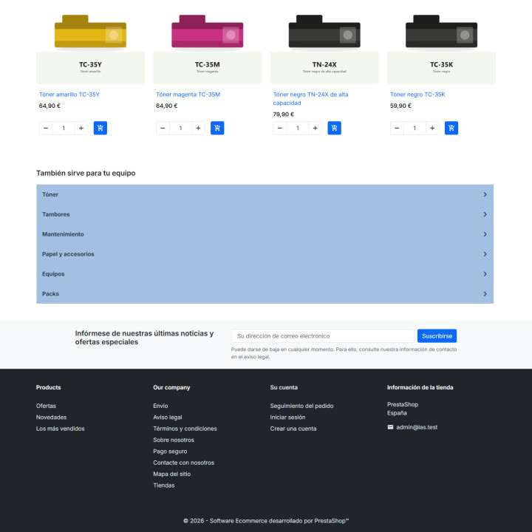Click the Suscribirse button
The height and width of the screenshot is (532, 532).
pyautogui.click(x=437, y=336)
